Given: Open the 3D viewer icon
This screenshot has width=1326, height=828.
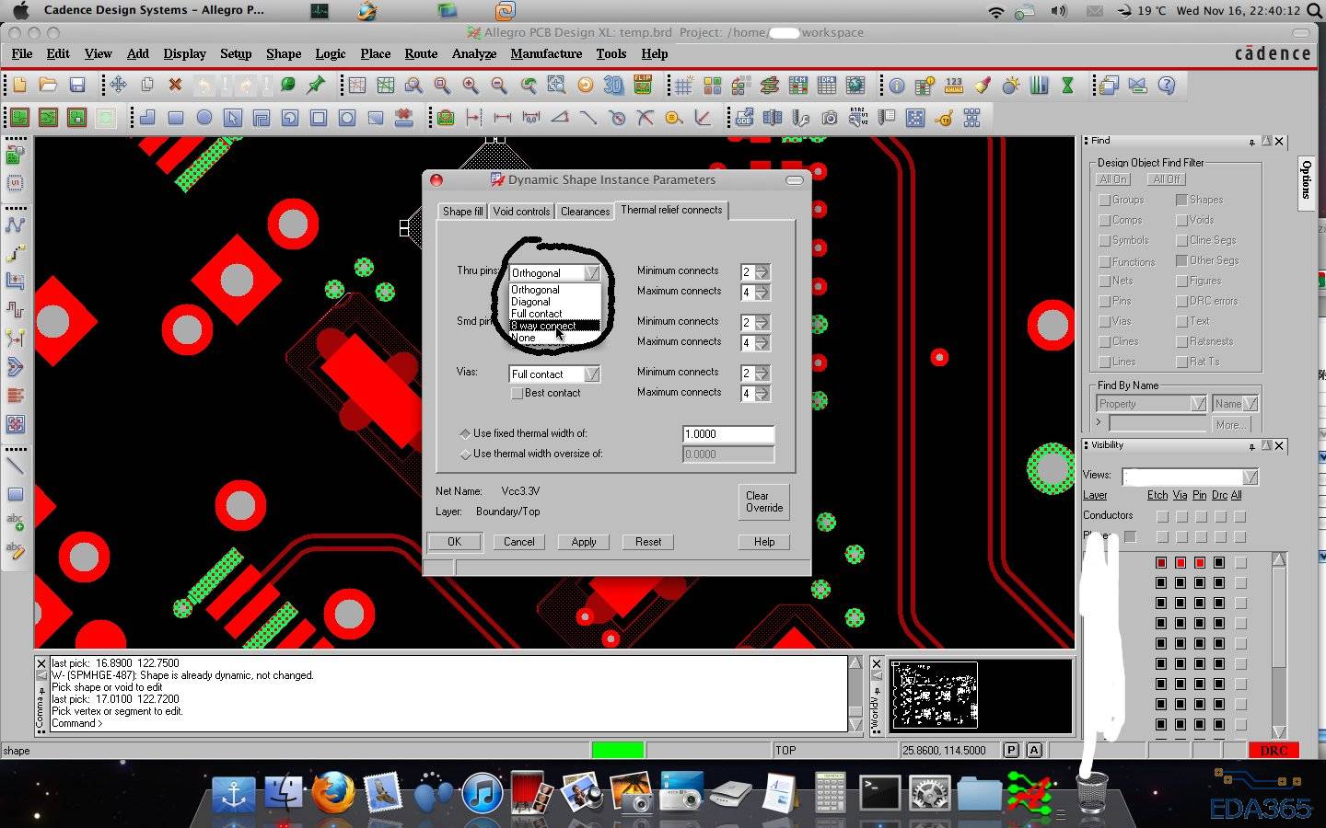Looking at the screenshot, I should coord(613,86).
